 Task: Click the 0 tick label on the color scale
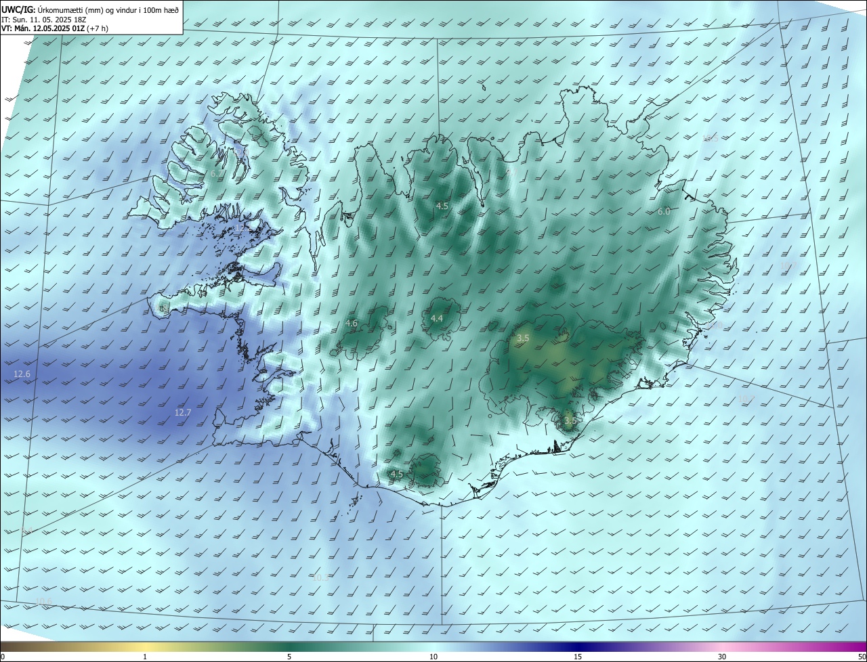(3, 657)
